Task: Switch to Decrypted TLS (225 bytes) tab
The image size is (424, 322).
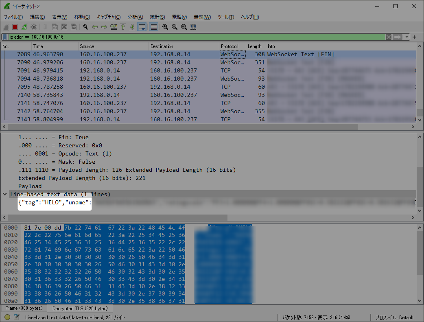Action: coord(80,308)
